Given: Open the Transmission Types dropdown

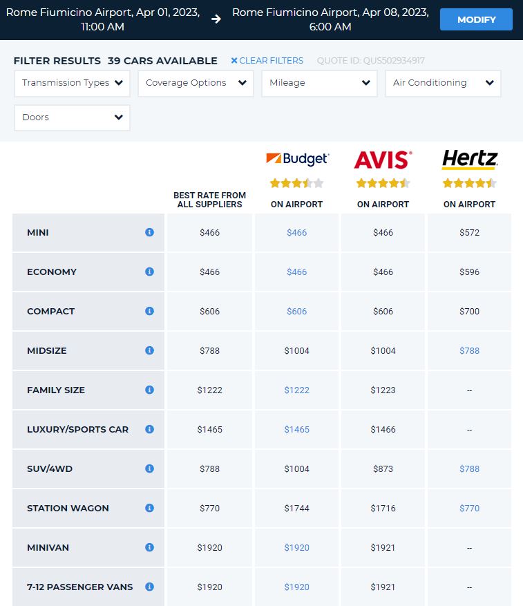Looking at the screenshot, I should (x=72, y=83).
